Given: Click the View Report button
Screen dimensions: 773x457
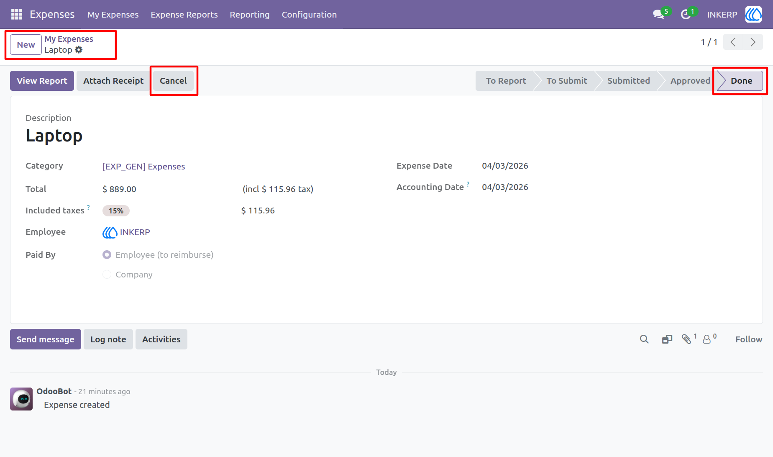Looking at the screenshot, I should point(42,81).
